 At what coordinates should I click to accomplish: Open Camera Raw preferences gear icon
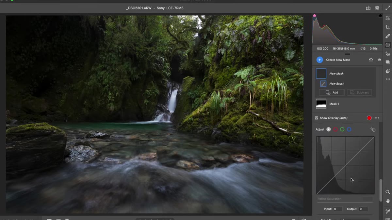click(377, 8)
